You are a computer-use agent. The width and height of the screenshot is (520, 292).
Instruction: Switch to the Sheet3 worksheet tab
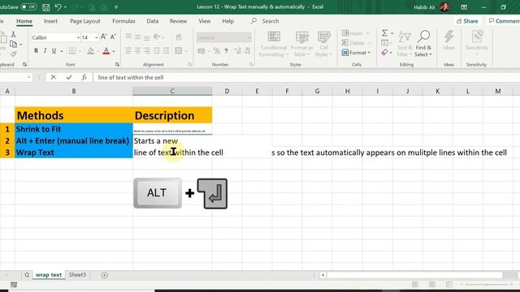[77, 275]
